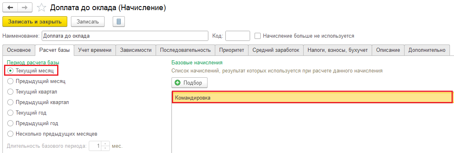The width and height of the screenshot is (454, 153).
Task: Open the Последовательность tab
Action: click(185, 50)
